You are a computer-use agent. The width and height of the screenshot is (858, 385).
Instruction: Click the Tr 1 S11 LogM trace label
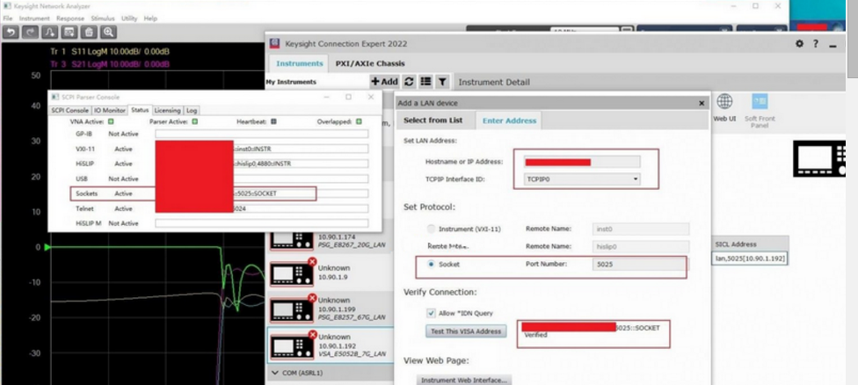pos(110,51)
